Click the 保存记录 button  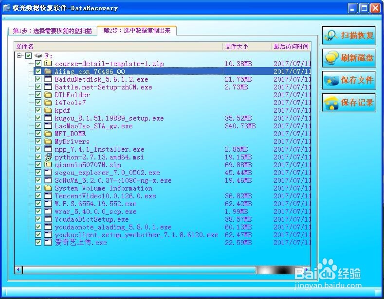click(x=349, y=103)
